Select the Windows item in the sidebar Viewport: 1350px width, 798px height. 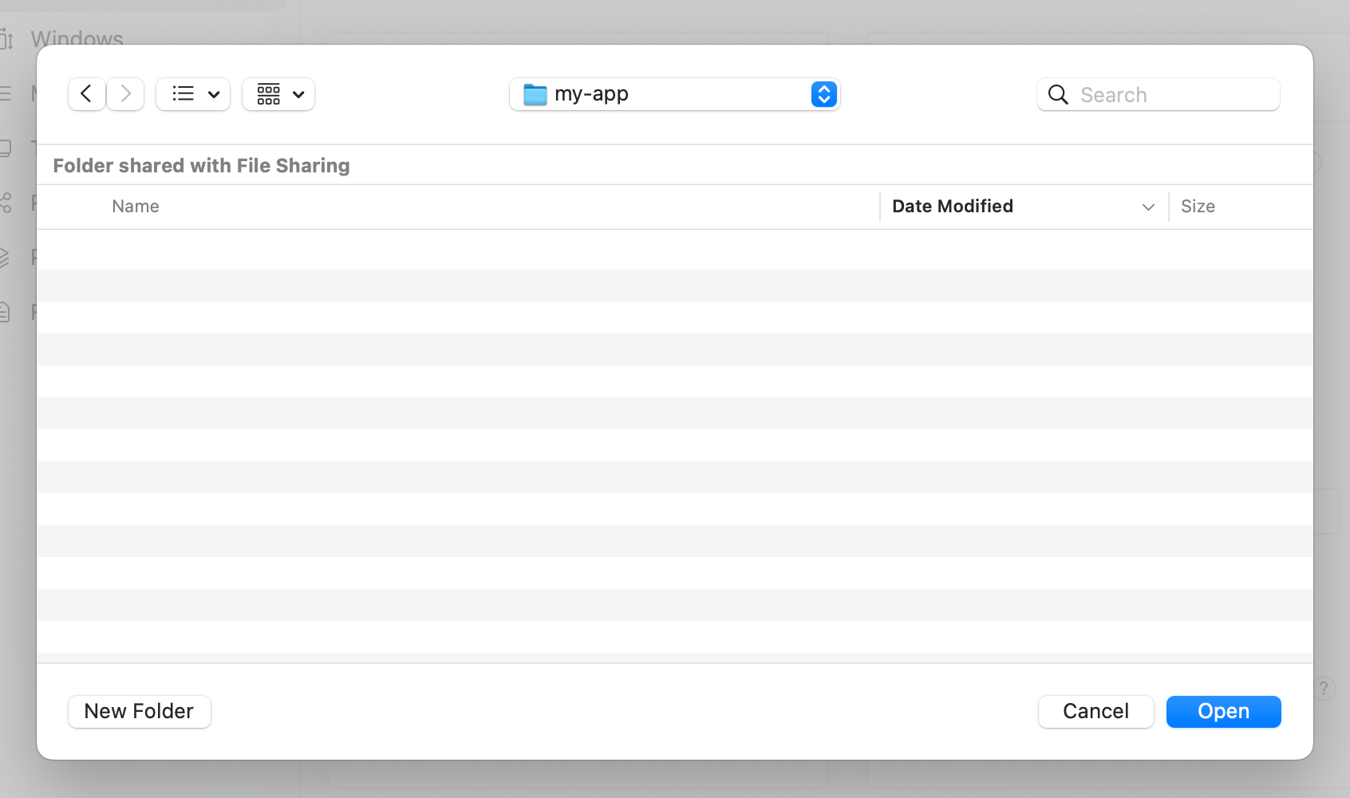(77, 38)
